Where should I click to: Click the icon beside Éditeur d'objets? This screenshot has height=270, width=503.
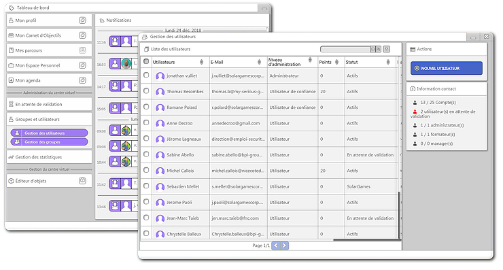click(82, 181)
